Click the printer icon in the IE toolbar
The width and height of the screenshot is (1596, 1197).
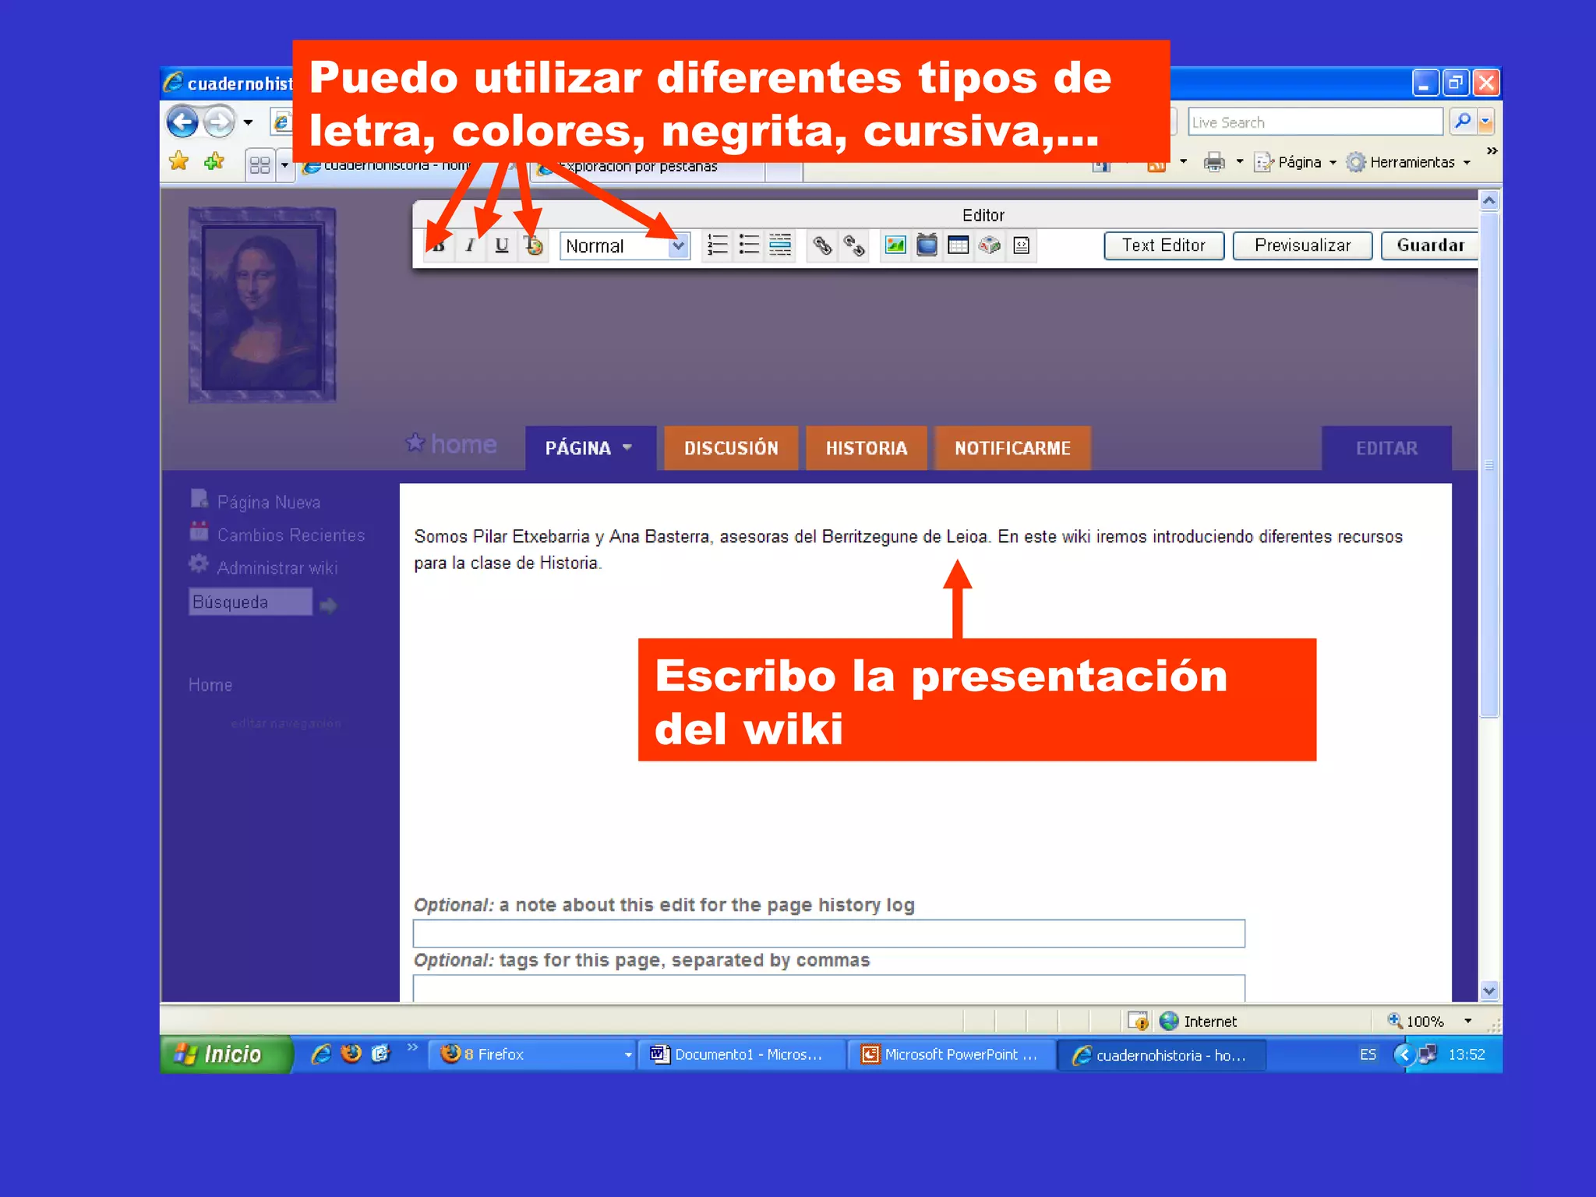[x=1214, y=162]
